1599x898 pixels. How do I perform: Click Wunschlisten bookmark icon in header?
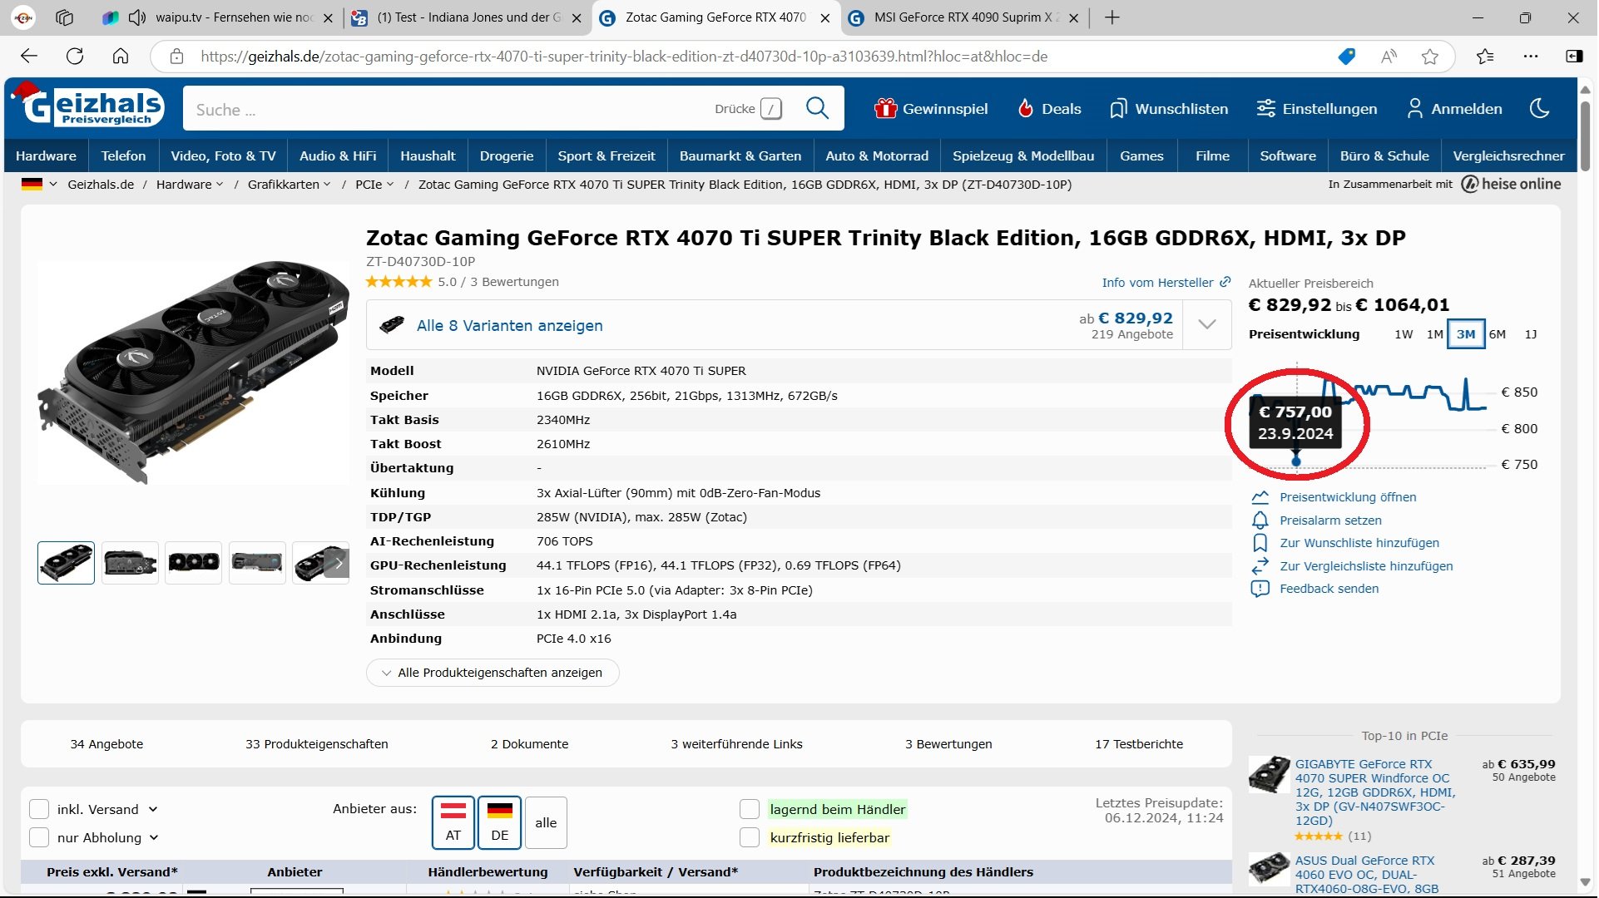coord(1118,109)
